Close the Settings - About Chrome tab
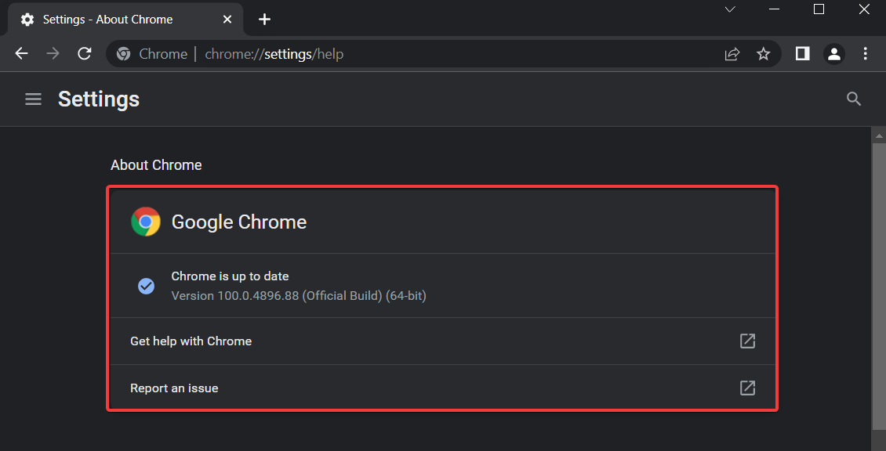Image resolution: width=886 pixels, height=451 pixels. pyautogui.click(x=227, y=20)
